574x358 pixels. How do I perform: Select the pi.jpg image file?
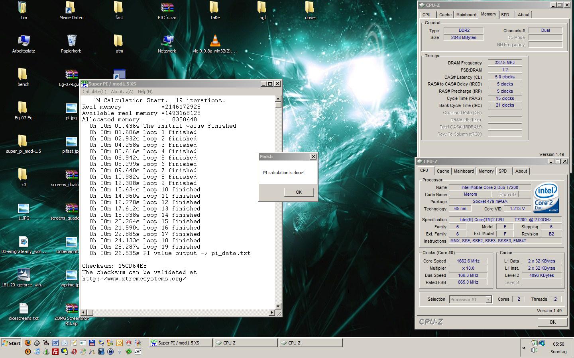coord(71,111)
